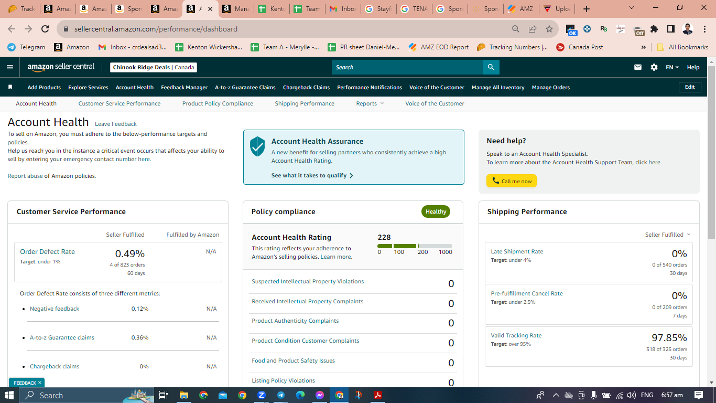Open Zoom from the taskbar
Screen dimensions: 716x403
(x=261, y=395)
